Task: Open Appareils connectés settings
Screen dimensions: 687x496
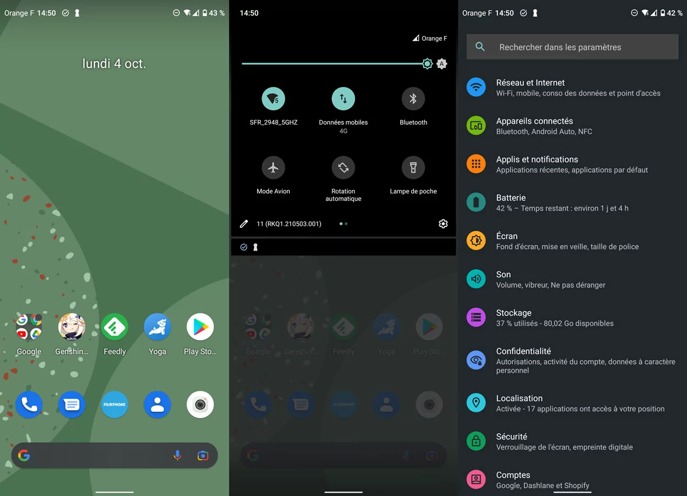Action: coord(572,126)
